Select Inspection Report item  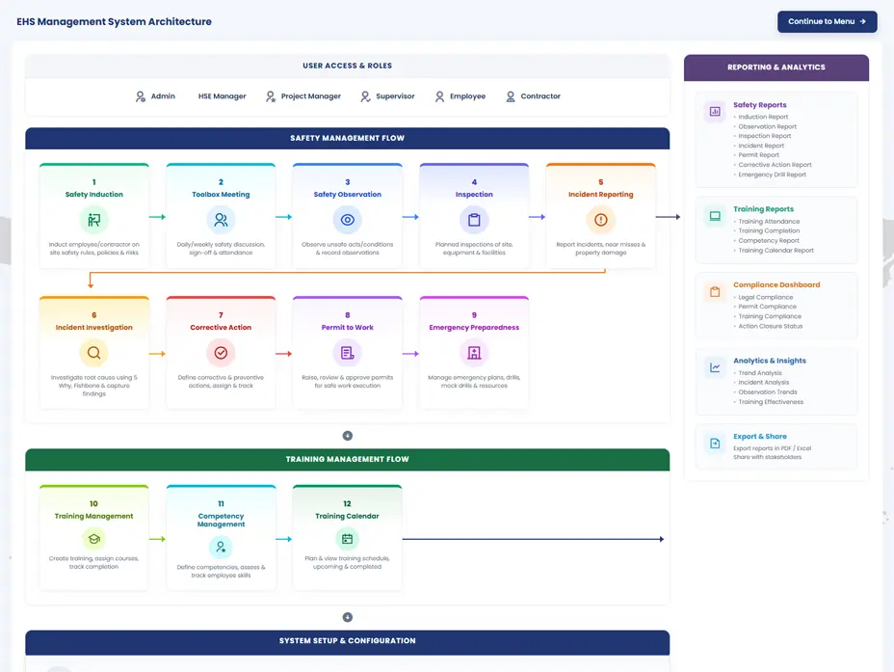click(x=765, y=136)
